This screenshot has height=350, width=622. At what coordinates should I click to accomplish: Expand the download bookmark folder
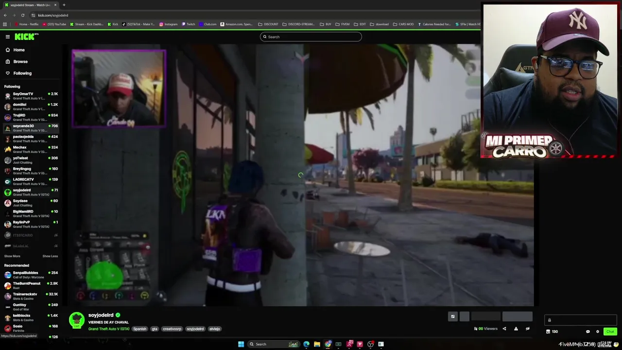click(x=380, y=24)
